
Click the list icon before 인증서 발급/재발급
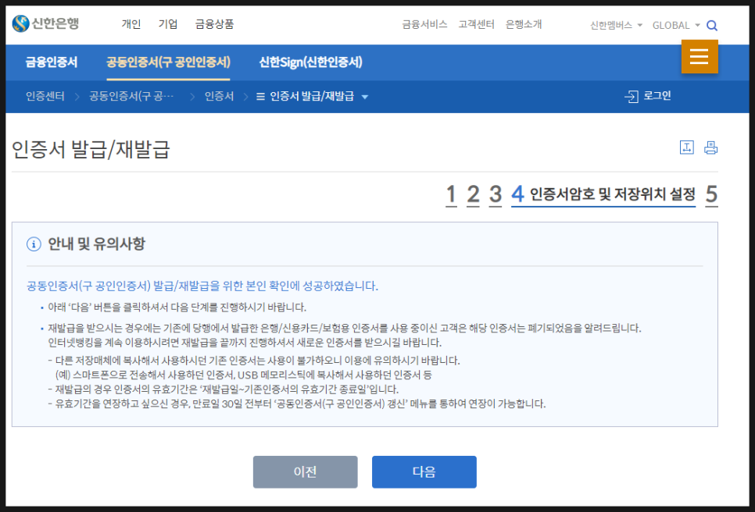(x=259, y=96)
